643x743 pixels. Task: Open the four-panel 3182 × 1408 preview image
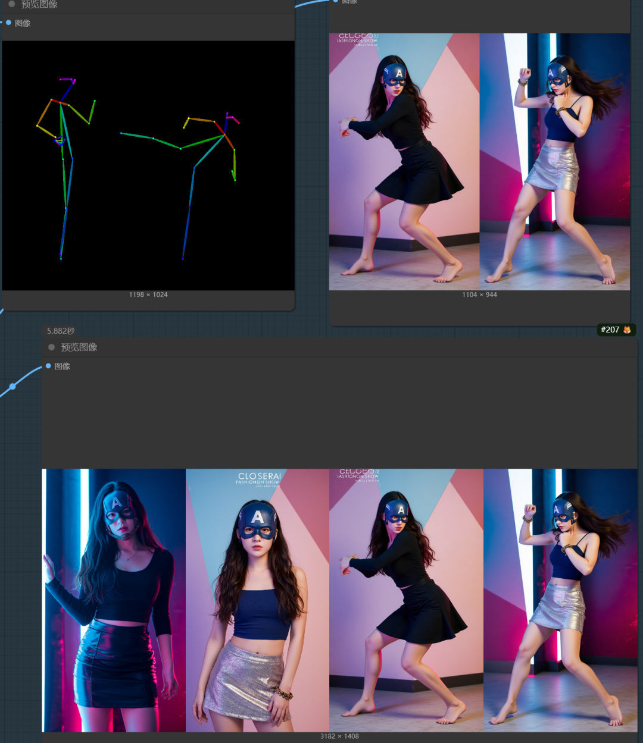[339, 600]
